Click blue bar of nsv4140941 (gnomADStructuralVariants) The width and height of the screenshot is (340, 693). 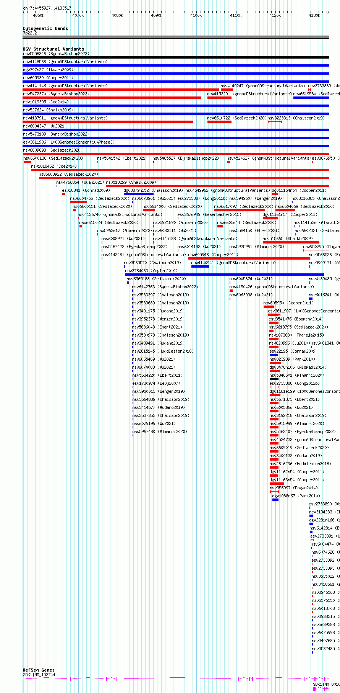[200, 266]
